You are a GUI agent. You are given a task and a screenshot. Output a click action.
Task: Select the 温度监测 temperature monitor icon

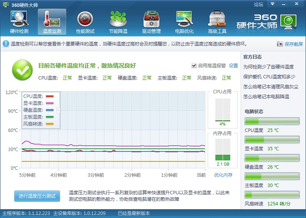point(52,22)
